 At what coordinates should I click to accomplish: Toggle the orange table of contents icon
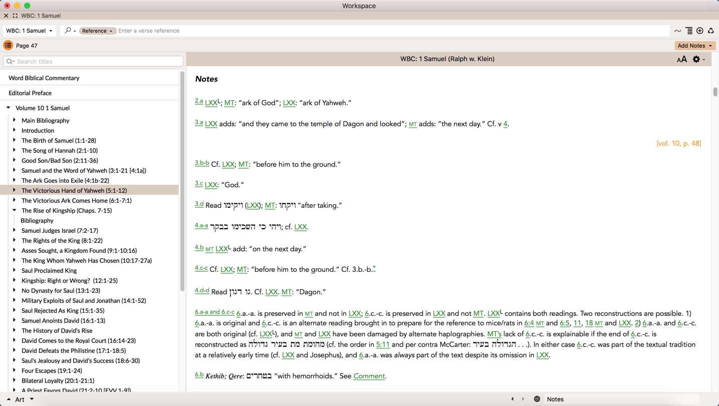pos(8,46)
